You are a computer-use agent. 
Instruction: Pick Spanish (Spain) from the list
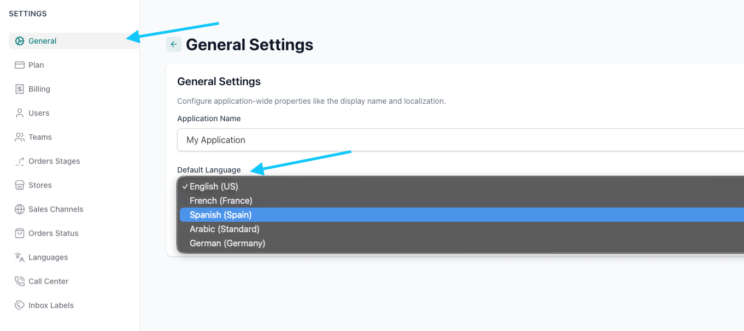click(x=220, y=215)
